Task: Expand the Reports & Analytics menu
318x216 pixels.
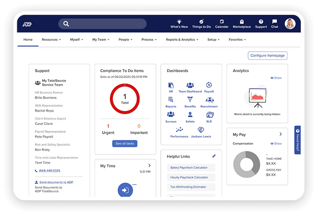Action: pyautogui.click(x=182, y=40)
